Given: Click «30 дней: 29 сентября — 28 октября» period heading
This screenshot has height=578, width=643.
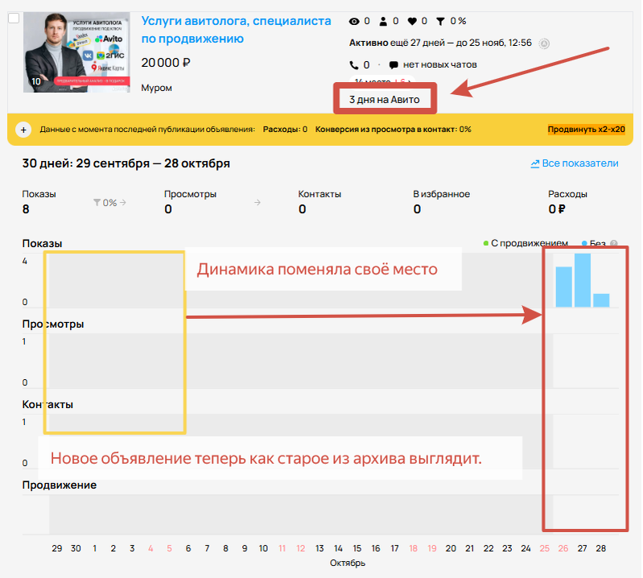Looking at the screenshot, I should (126, 163).
